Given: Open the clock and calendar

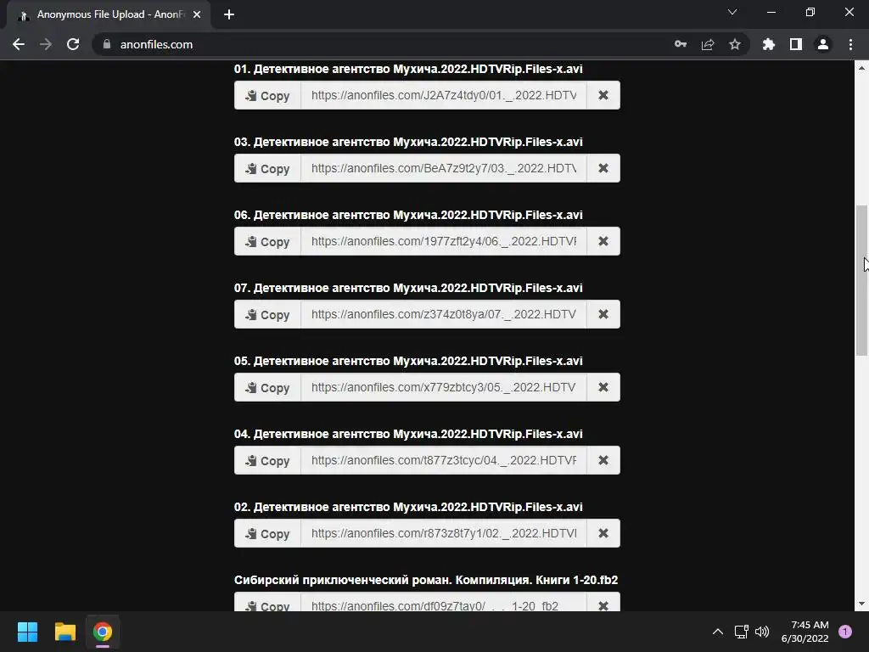Looking at the screenshot, I should [805, 632].
